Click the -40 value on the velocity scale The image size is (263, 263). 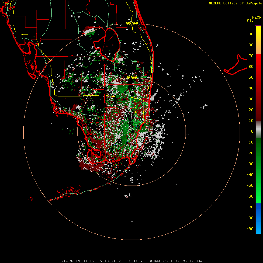[x=250, y=175]
